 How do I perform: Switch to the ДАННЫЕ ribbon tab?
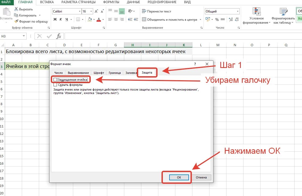pos(133,2)
